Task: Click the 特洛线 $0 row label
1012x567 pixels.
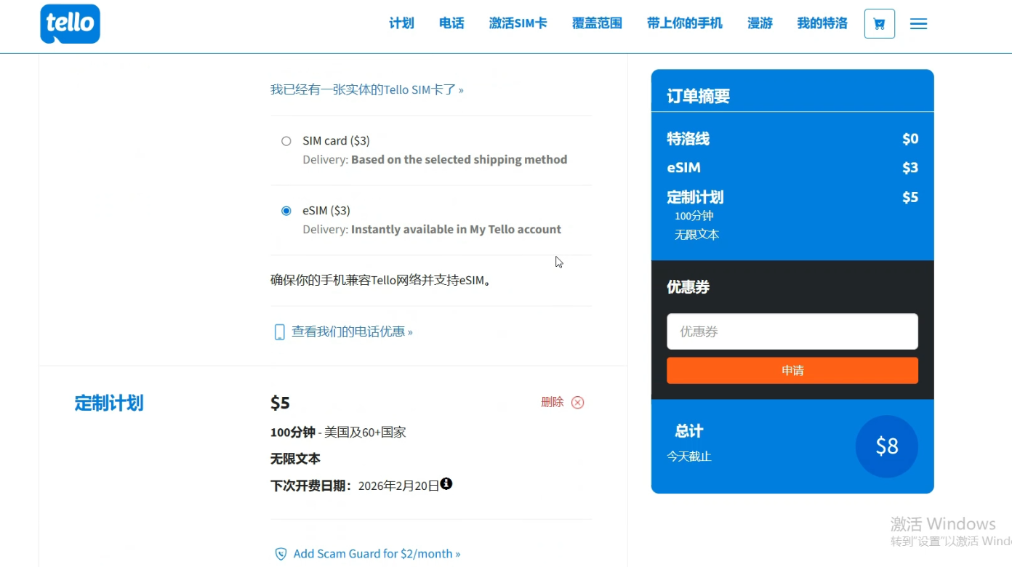Action: click(688, 139)
